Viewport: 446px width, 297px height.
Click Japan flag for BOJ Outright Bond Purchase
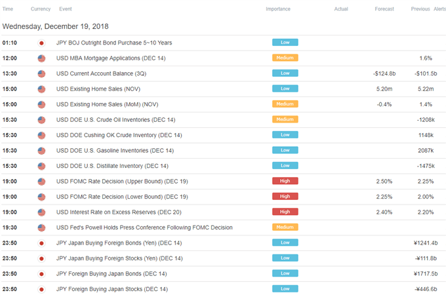click(41, 43)
